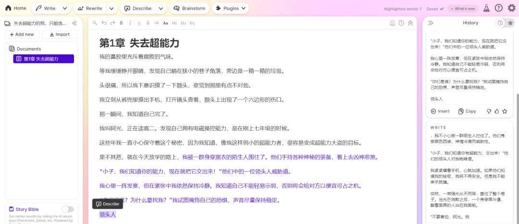Insert a bulleted list
Viewport: 519px width, 224px height.
[157, 23]
